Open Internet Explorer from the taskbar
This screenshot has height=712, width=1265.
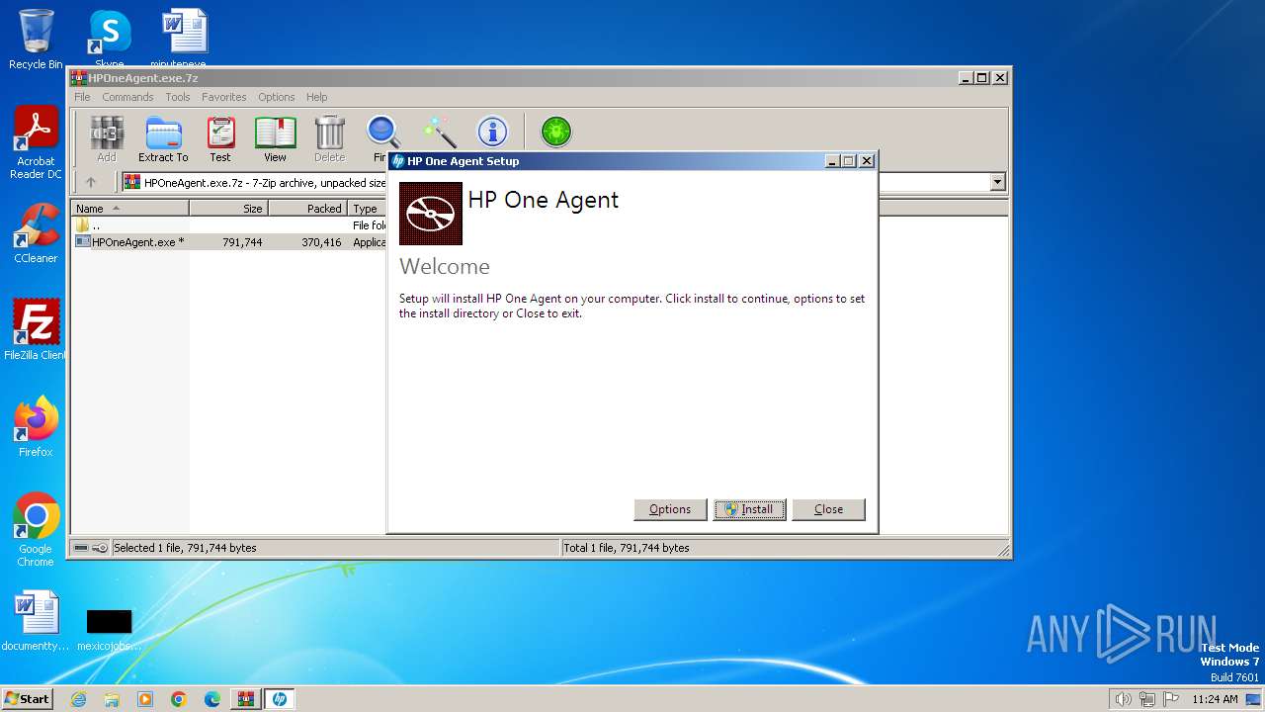79,699
